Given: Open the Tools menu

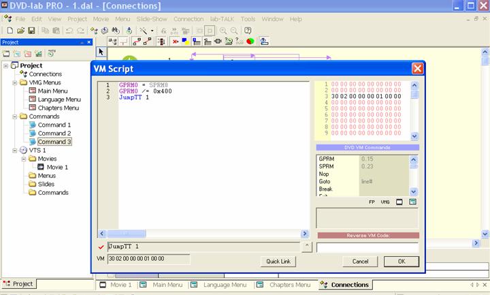Looking at the screenshot, I should pyautogui.click(x=248, y=19).
